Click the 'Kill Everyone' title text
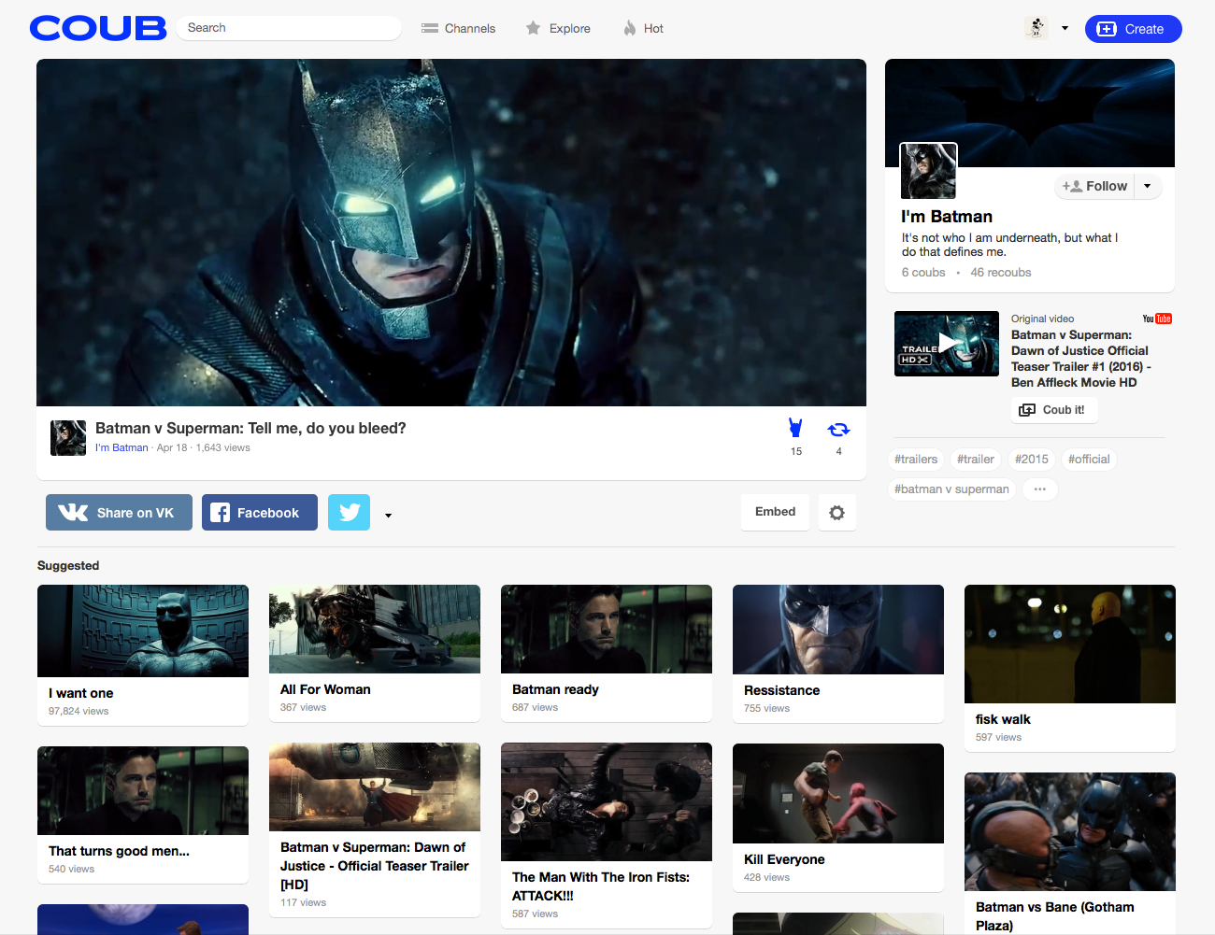 784,859
